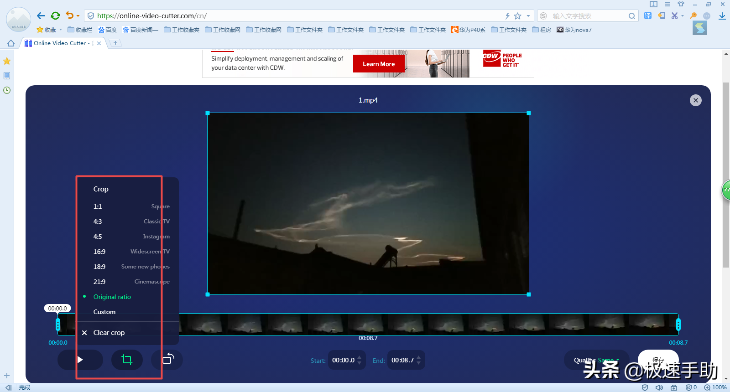The image size is (730, 392).
Task: Click the sidebar history clock icon
Action: tap(7, 90)
